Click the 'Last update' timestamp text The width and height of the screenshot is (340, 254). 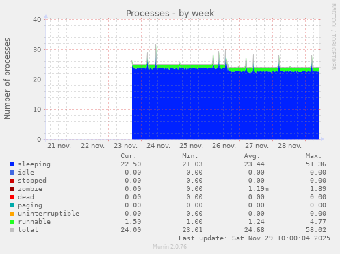254,238
